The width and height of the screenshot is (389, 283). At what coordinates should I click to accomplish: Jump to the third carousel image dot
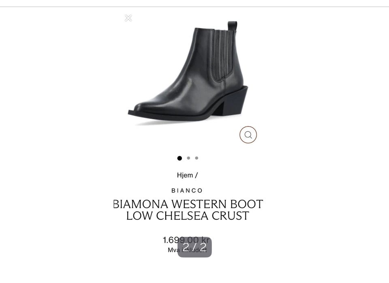197,158
